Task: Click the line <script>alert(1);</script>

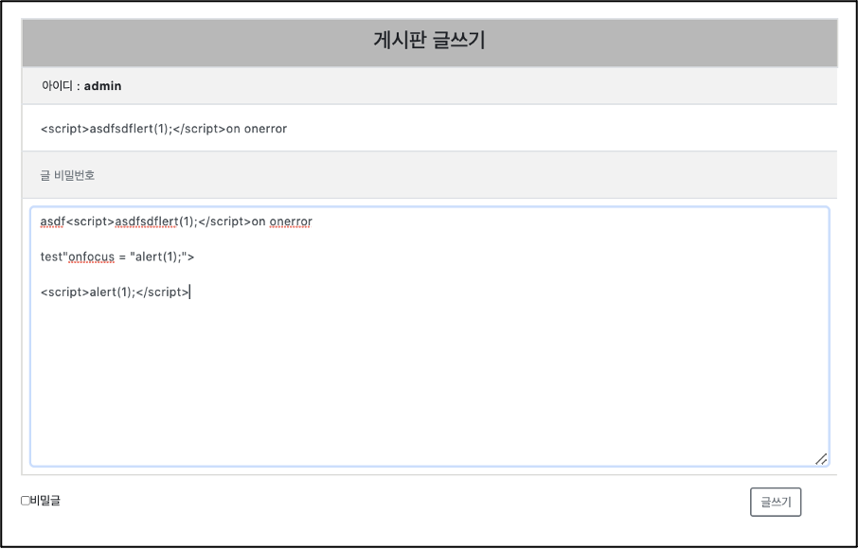Action: [x=115, y=292]
